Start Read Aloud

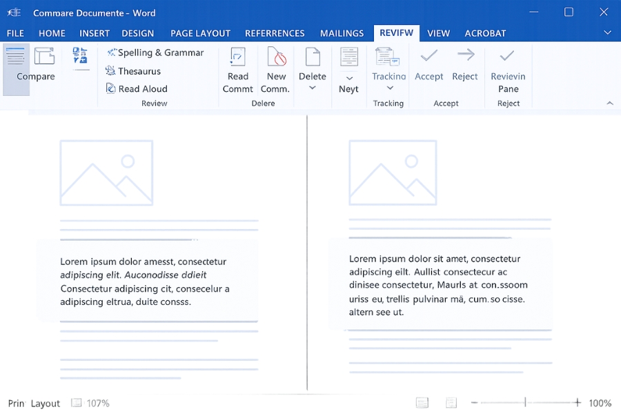137,89
